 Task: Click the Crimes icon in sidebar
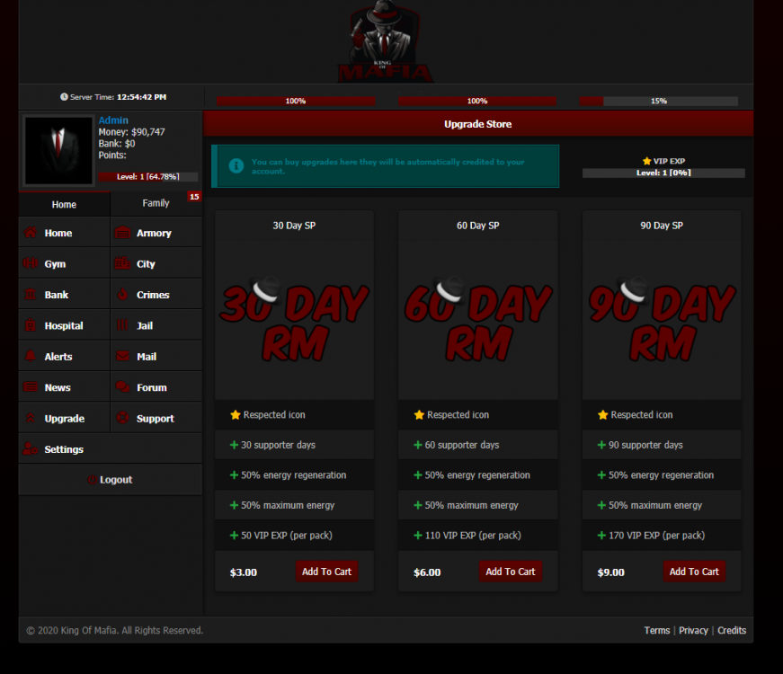pos(122,295)
